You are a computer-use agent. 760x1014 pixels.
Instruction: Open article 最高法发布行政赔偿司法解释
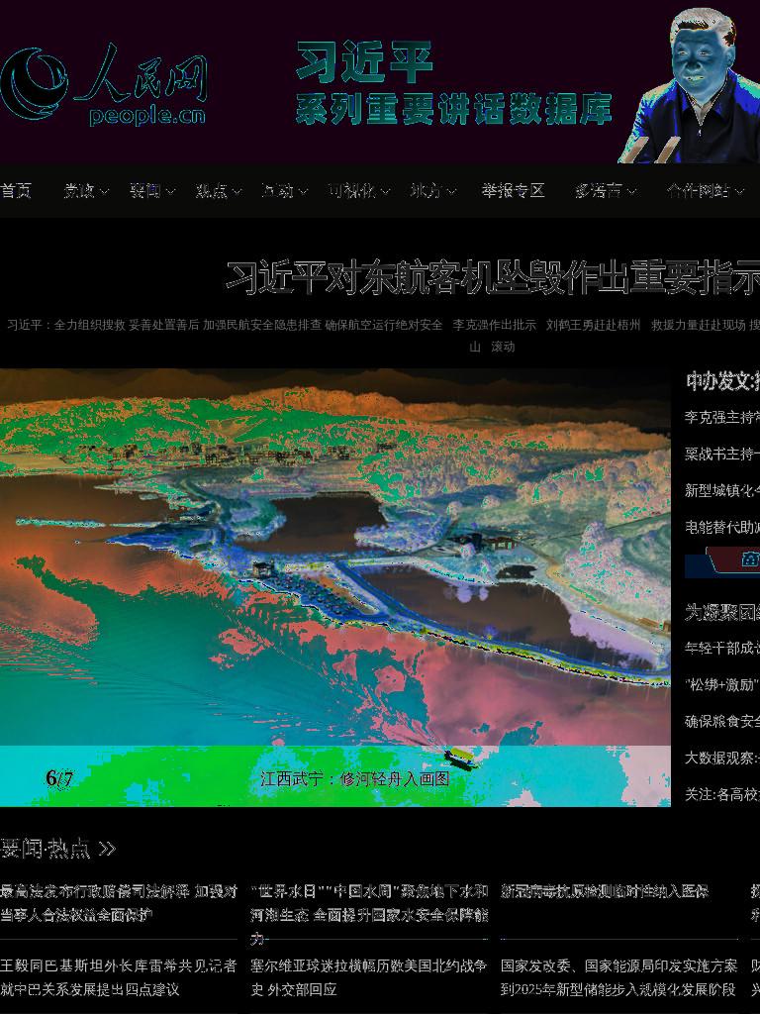[x=119, y=903]
